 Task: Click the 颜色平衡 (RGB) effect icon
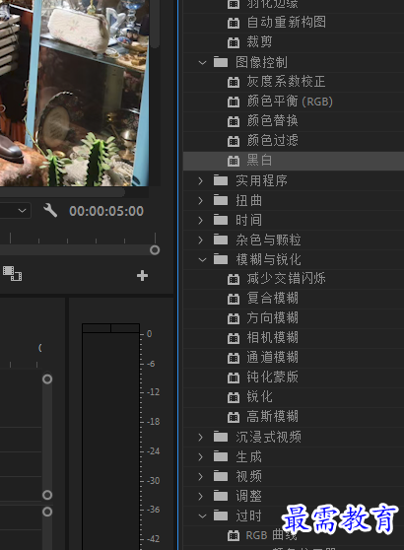[x=234, y=103]
